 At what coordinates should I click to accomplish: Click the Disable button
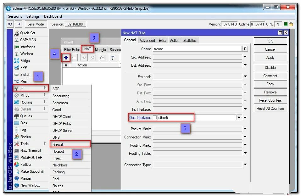[x=270, y=68]
